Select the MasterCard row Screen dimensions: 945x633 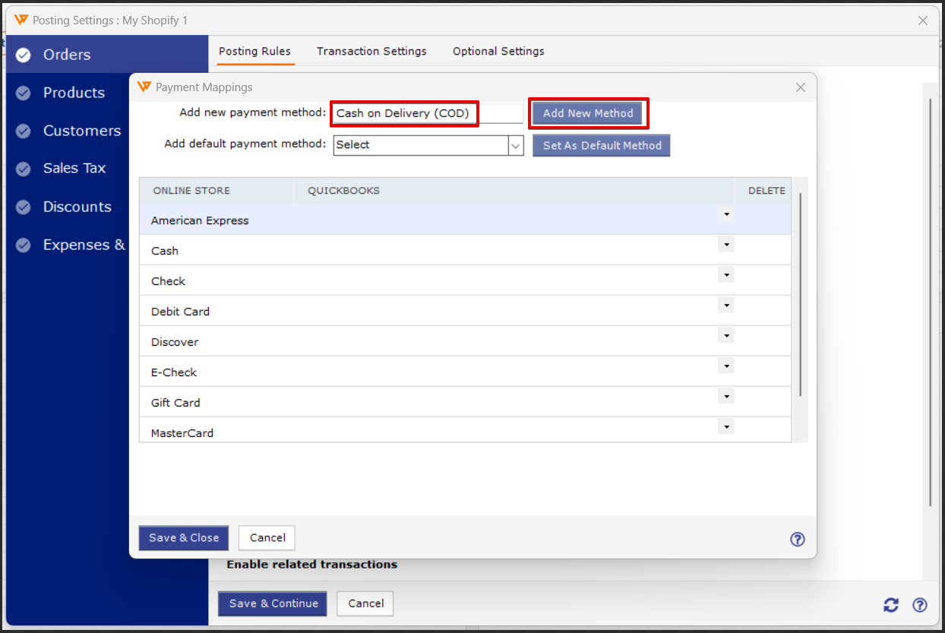tap(465, 430)
